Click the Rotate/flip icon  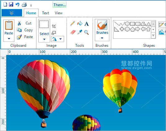54,39
